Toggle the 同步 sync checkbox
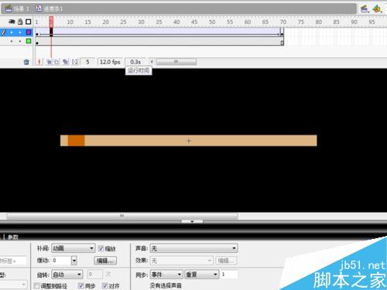Screen dimensions: 387x290 [81, 285]
